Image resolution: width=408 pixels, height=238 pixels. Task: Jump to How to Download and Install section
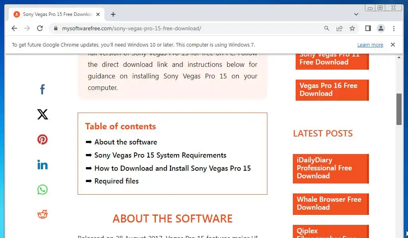pos(173,168)
